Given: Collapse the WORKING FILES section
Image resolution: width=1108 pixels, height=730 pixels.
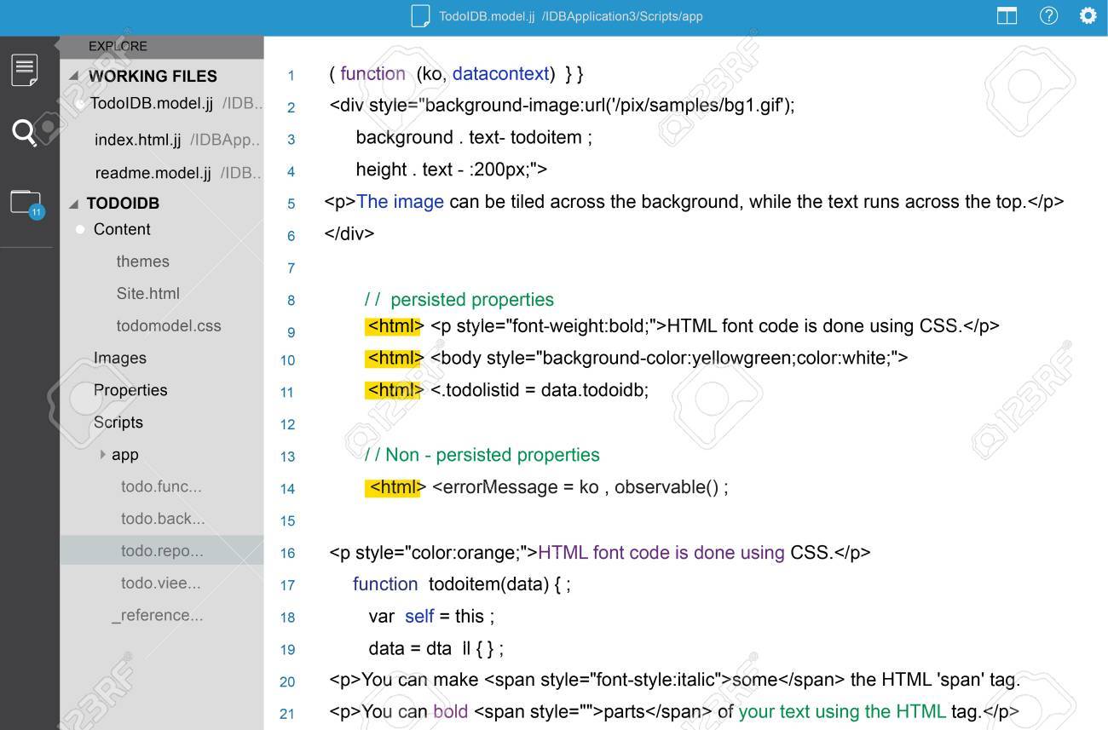Looking at the screenshot, I should coord(73,76).
